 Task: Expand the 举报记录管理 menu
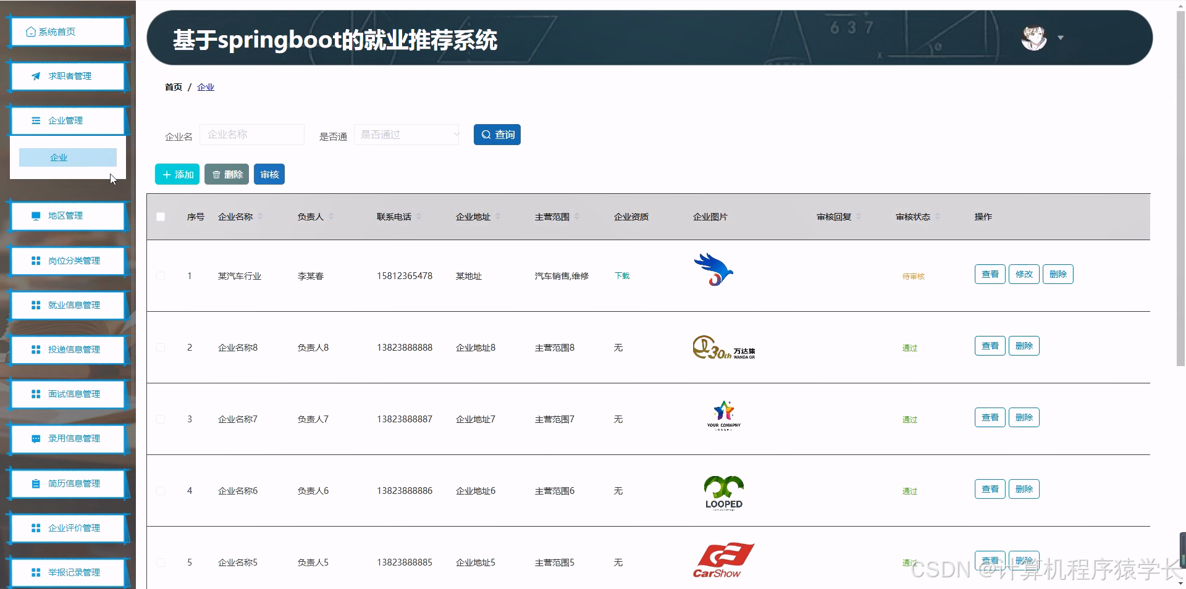pos(68,572)
